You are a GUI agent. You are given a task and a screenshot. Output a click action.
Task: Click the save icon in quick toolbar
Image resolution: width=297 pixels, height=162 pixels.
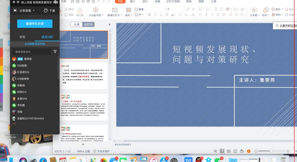(78, 1)
